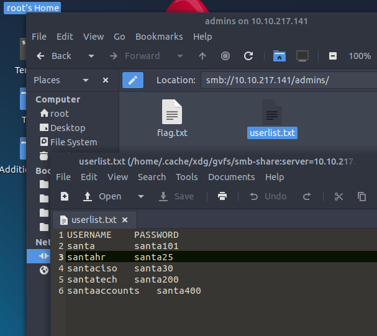This screenshot has width=377, height=336.
Task: Click the print icon in editor
Action: (222, 196)
